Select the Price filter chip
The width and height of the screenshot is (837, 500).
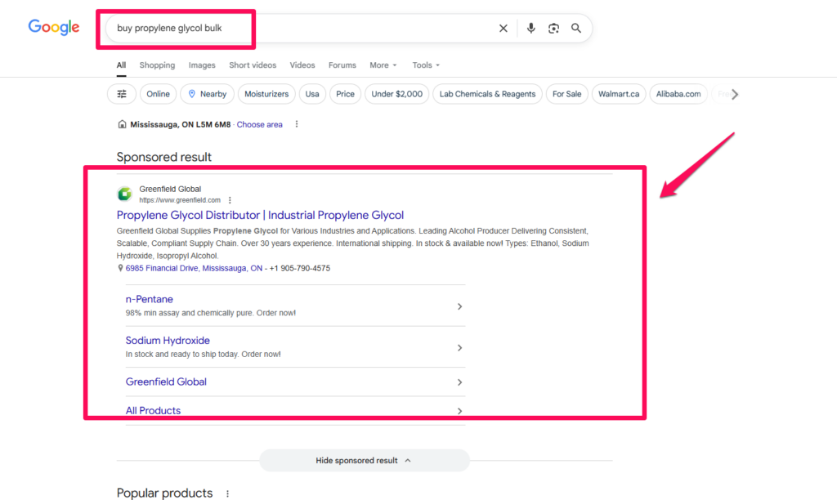click(x=345, y=94)
